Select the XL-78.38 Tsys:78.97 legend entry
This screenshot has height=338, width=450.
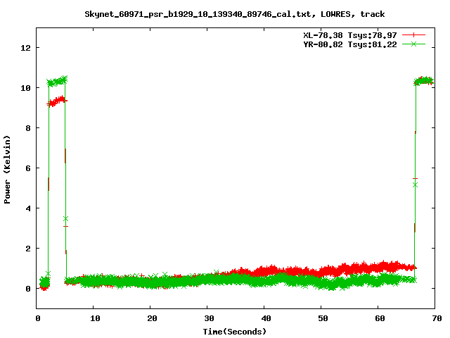coord(346,35)
